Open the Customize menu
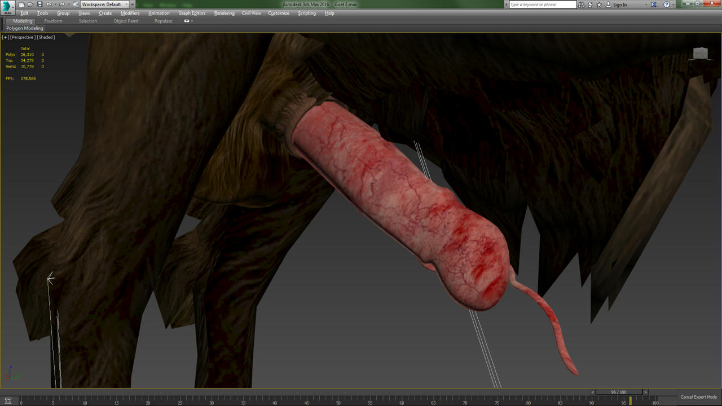The height and width of the screenshot is (406, 722). point(279,13)
